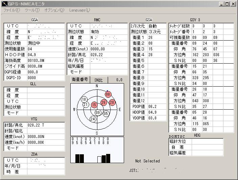Viewport: 238px width, 180px height.
Task: Click the VTG 速度(km/h) value 0000.00K
Action: [x=36, y=142]
